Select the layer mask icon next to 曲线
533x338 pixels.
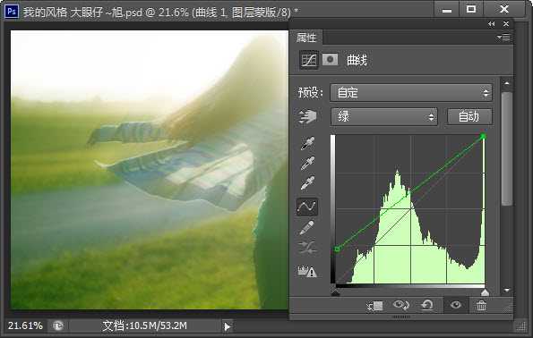330,59
